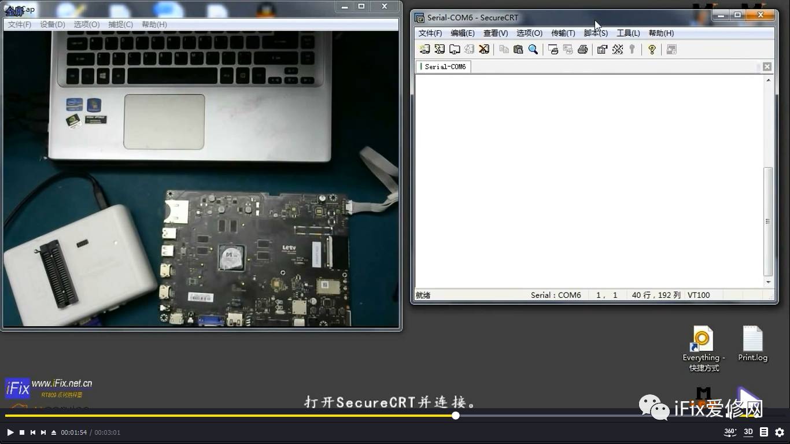This screenshot has width=790, height=444.
Task: Click the Disconnect session toolbar icon
Action: 484,50
